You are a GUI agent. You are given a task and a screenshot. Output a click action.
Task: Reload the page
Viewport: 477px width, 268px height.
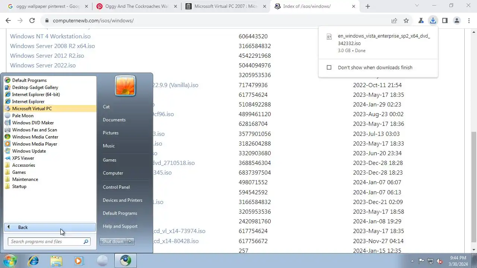click(x=32, y=20)
